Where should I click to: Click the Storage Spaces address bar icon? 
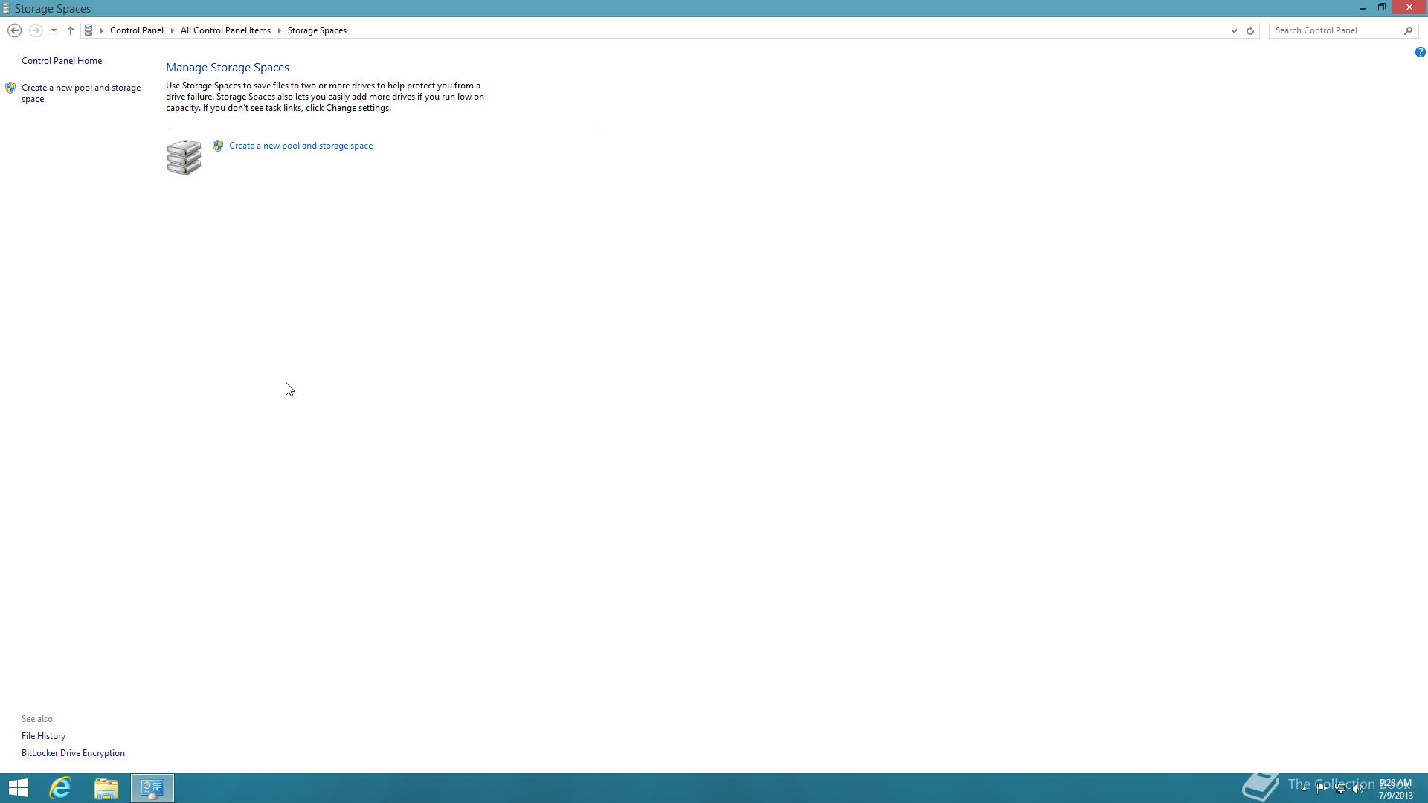89,30
